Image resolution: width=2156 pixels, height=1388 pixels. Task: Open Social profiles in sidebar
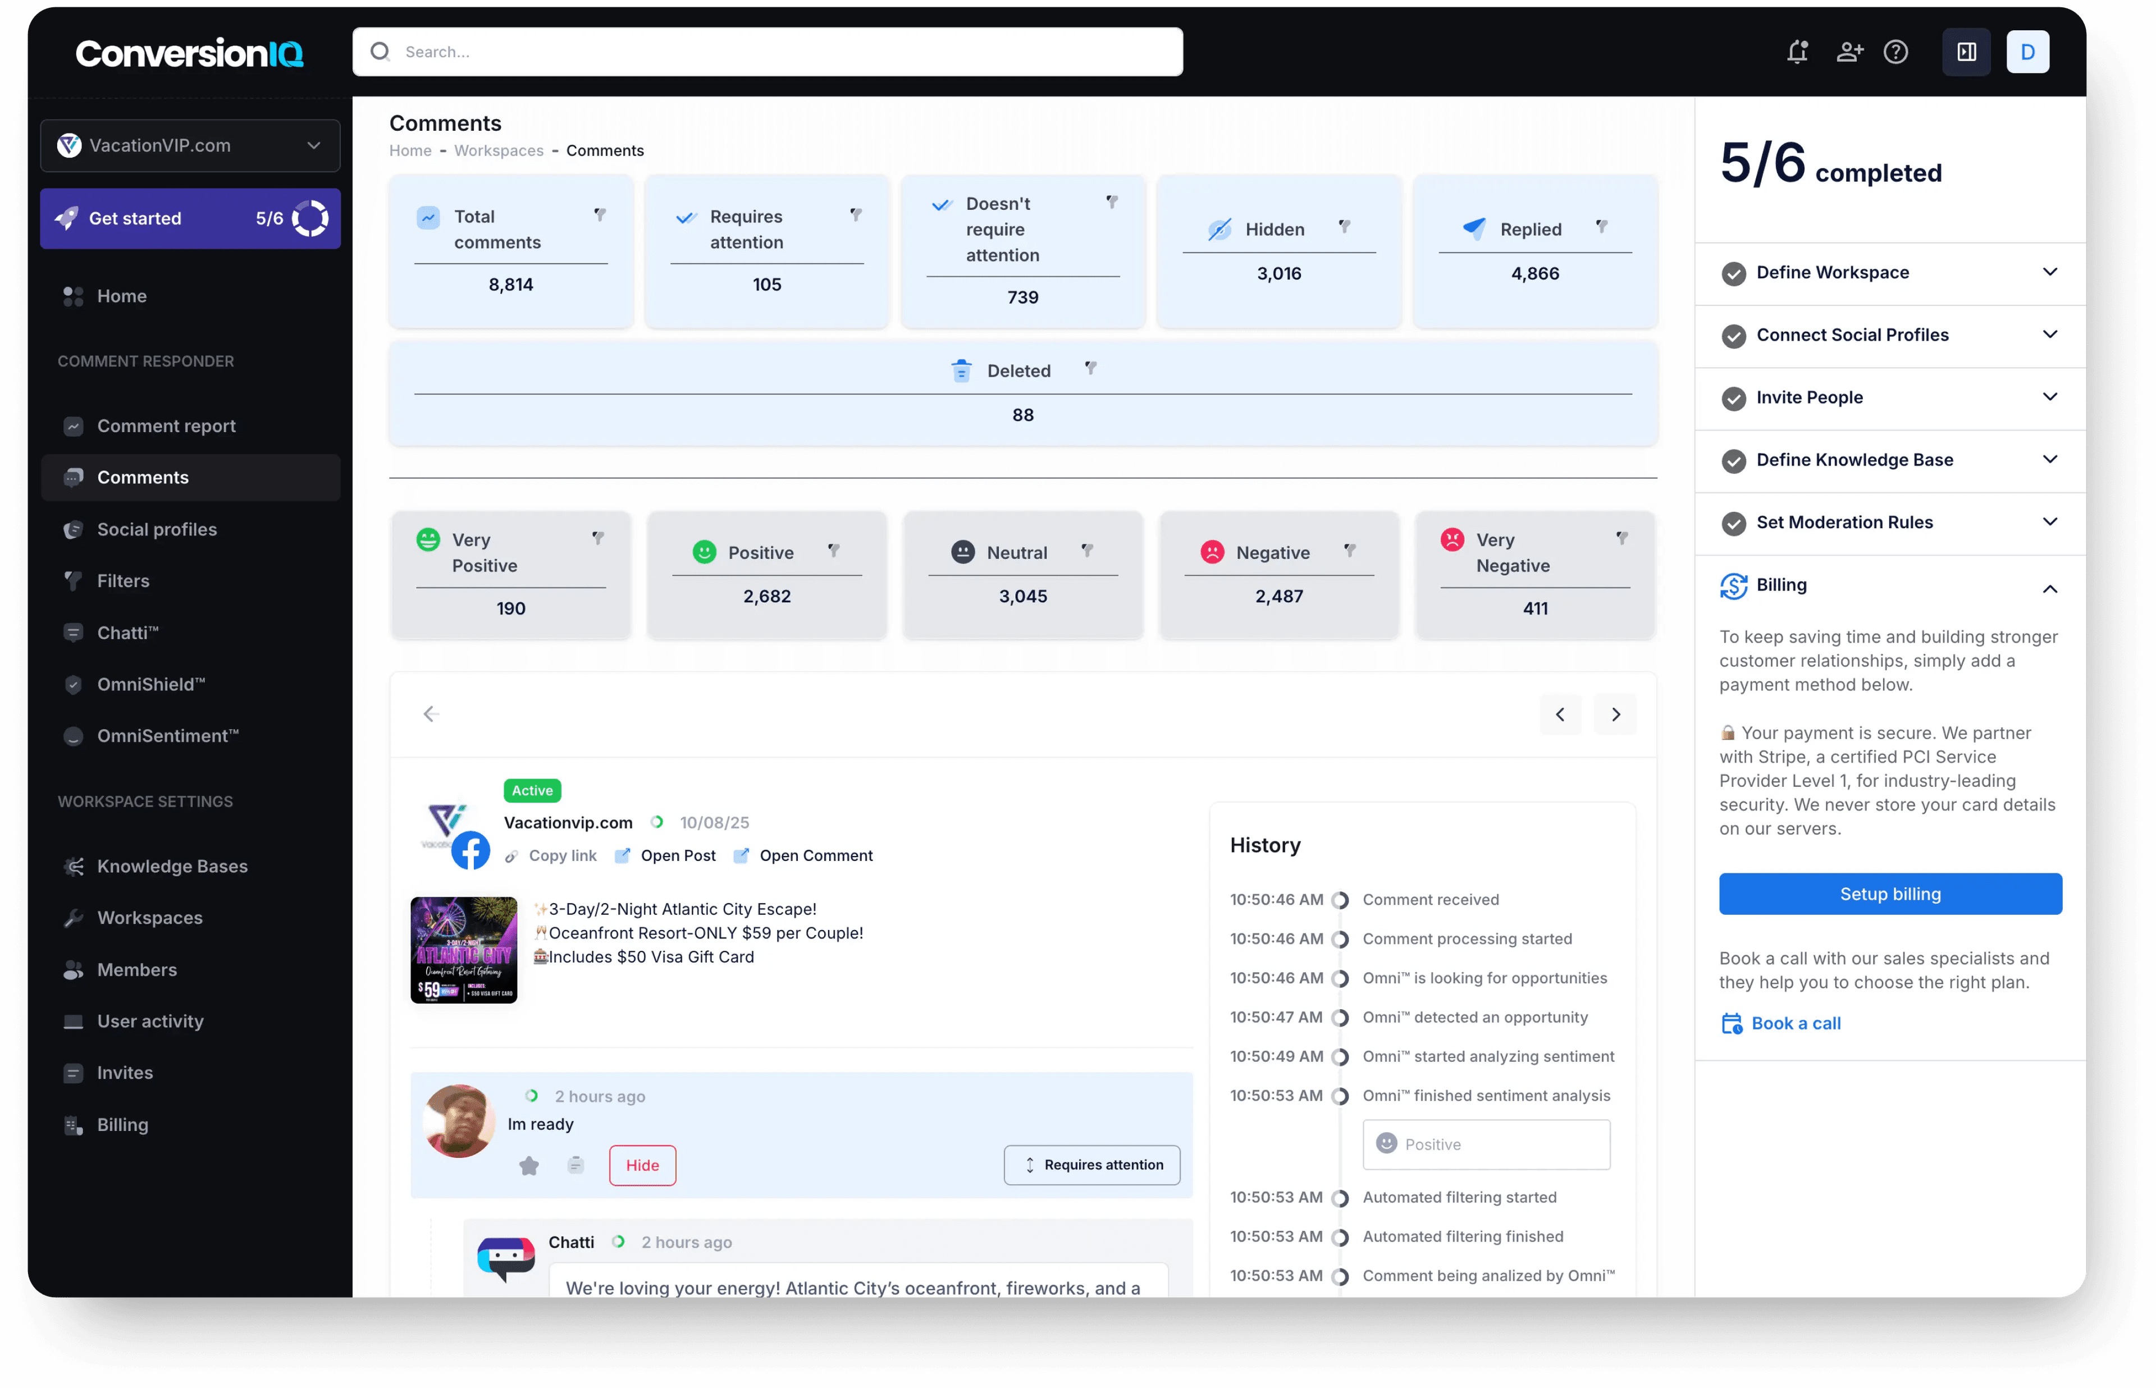157,529
